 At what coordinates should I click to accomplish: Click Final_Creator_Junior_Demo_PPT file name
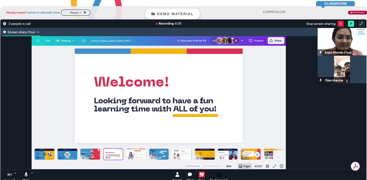112,41
